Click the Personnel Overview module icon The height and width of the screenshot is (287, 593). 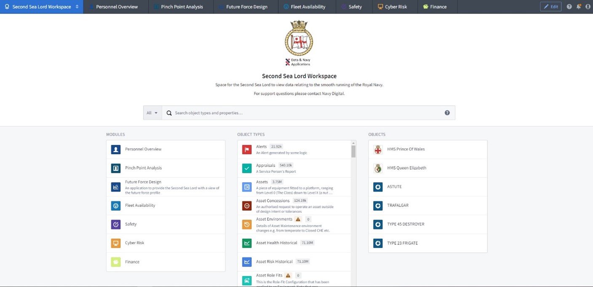point(116,150)
